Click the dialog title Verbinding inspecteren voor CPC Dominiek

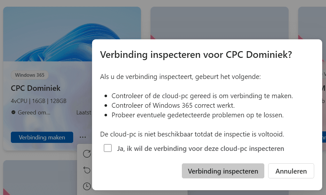coord(196,54)
